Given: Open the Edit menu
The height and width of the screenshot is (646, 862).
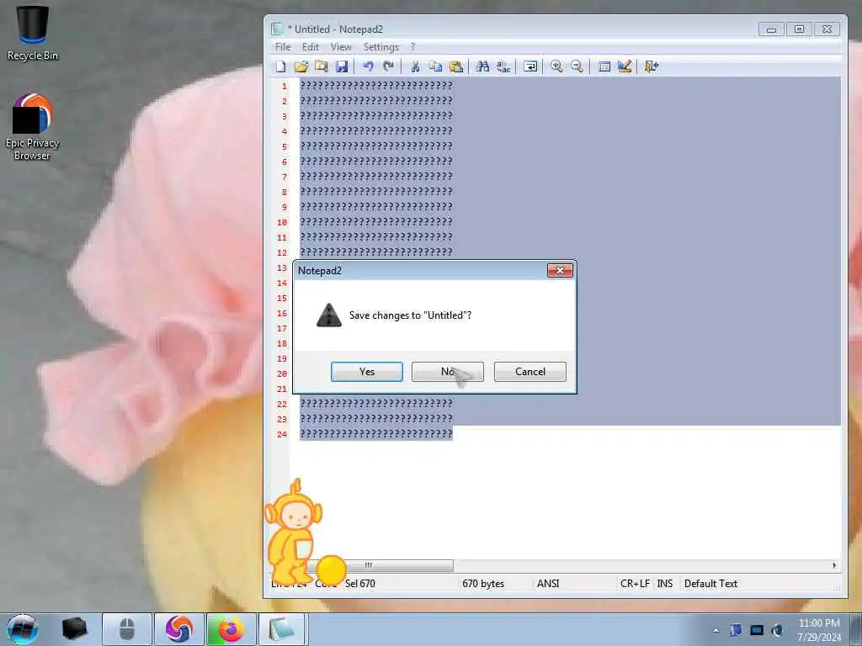Looking at the screenshot, I should (x=311, y=47).
